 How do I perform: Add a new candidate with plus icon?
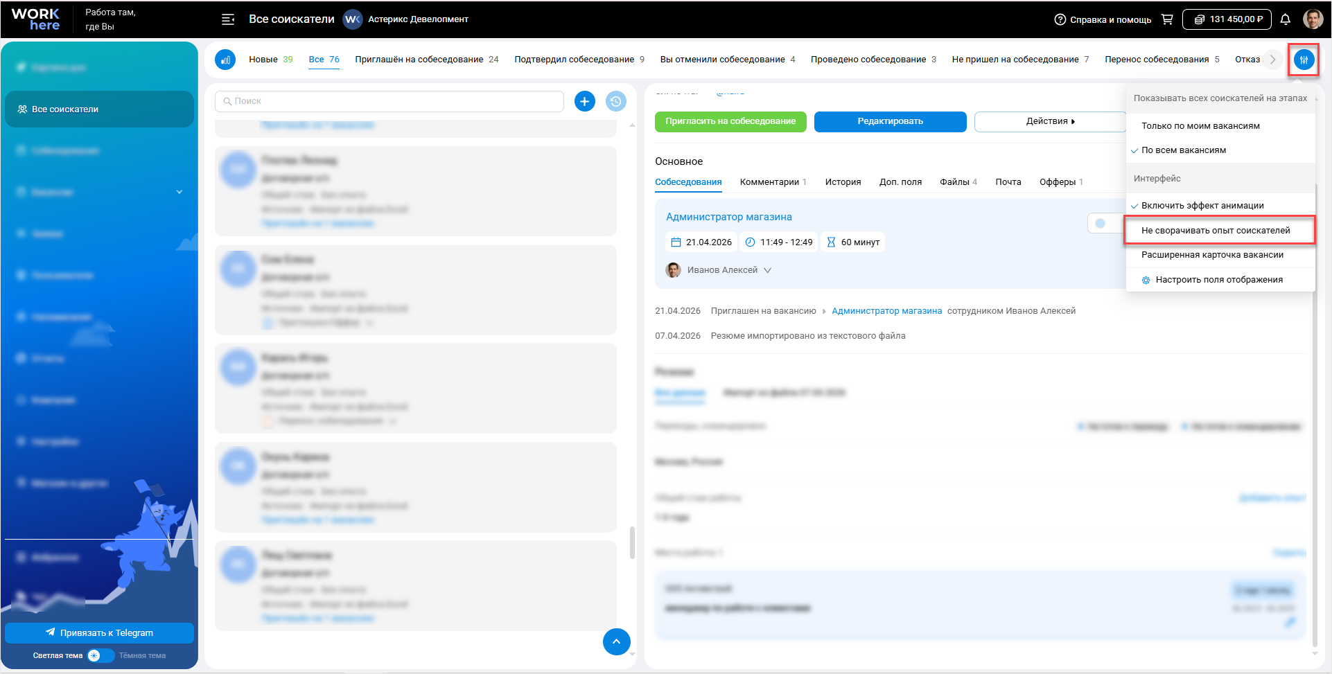tap(585, 101)
